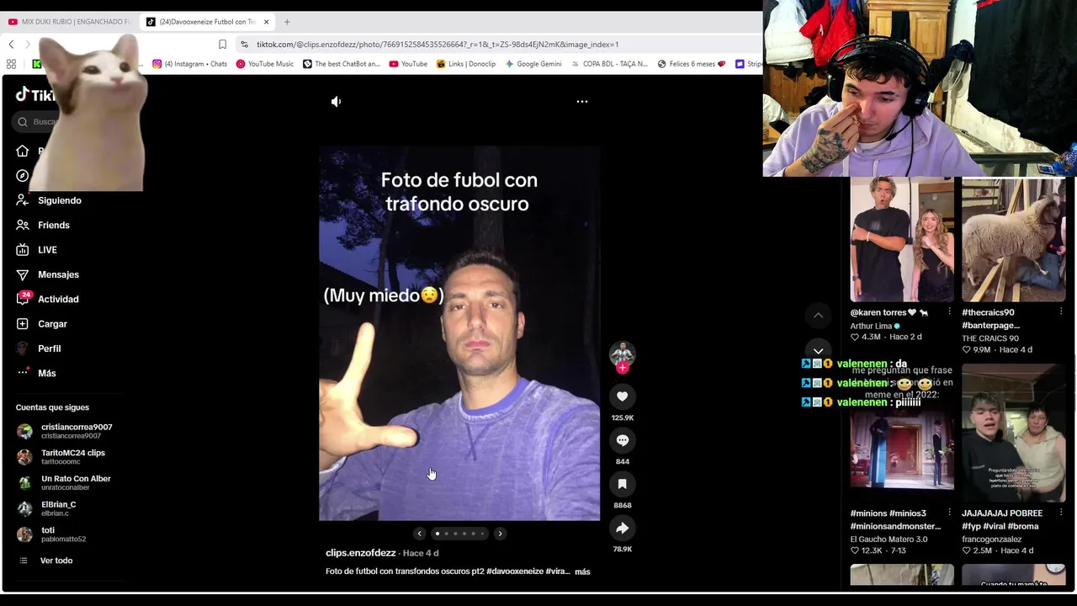This screenshot has width=1077, height=606.
Task: Open the browser apps grid icon
Action: 11,64
